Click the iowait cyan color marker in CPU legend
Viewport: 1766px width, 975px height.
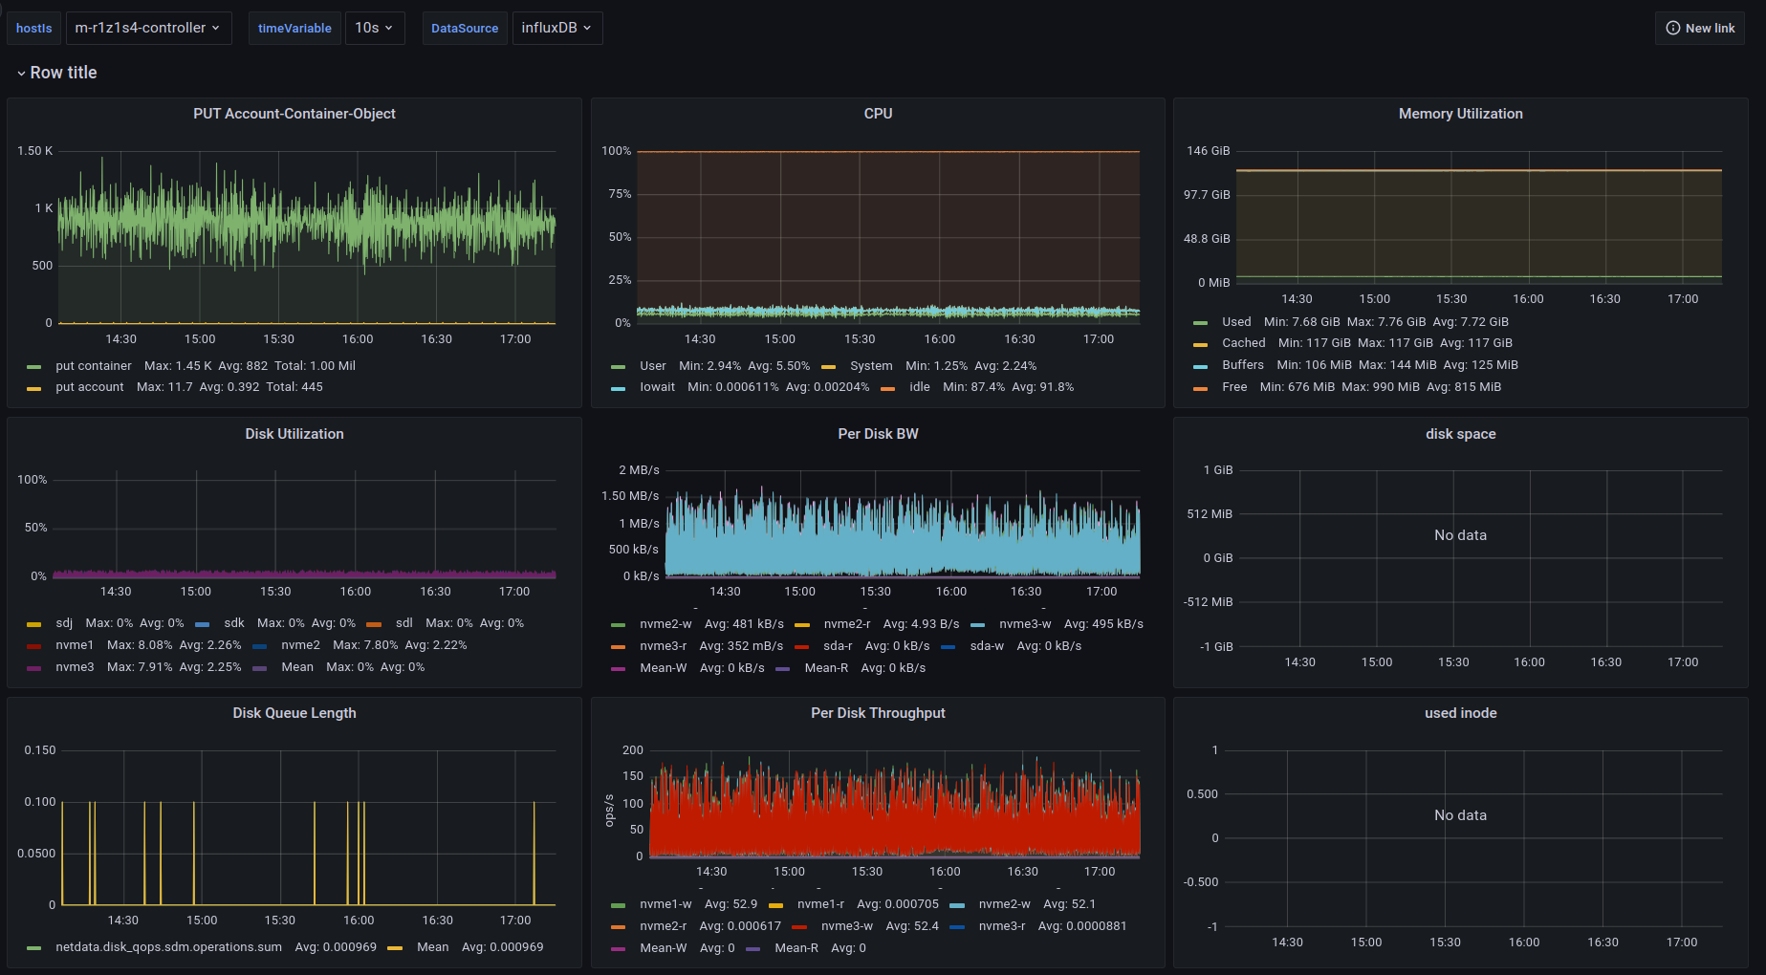coord(619,388)
